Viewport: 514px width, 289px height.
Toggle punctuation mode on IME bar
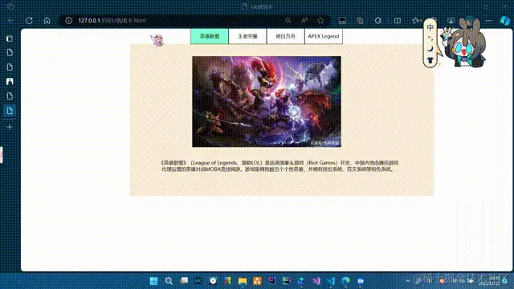[430, 39]
